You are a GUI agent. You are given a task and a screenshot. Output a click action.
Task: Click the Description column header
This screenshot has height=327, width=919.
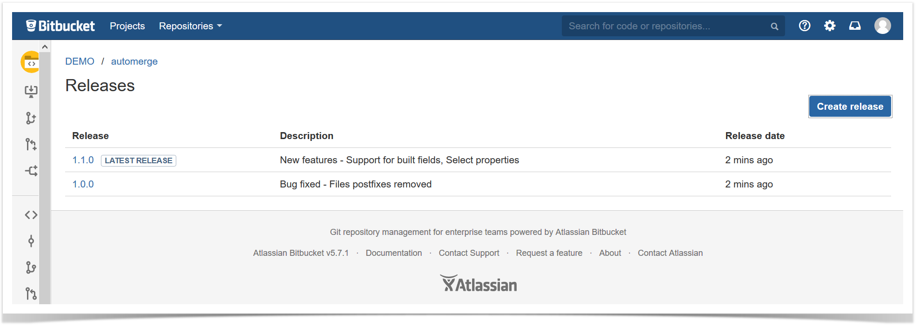(x=306, y=136)
